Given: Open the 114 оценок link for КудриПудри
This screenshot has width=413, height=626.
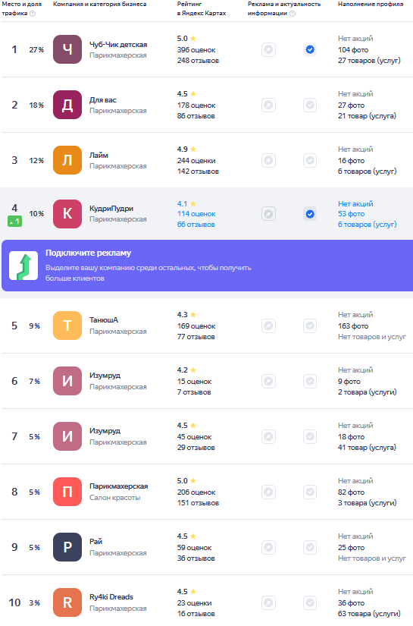Looking at the screenshot, I should 196,214.
